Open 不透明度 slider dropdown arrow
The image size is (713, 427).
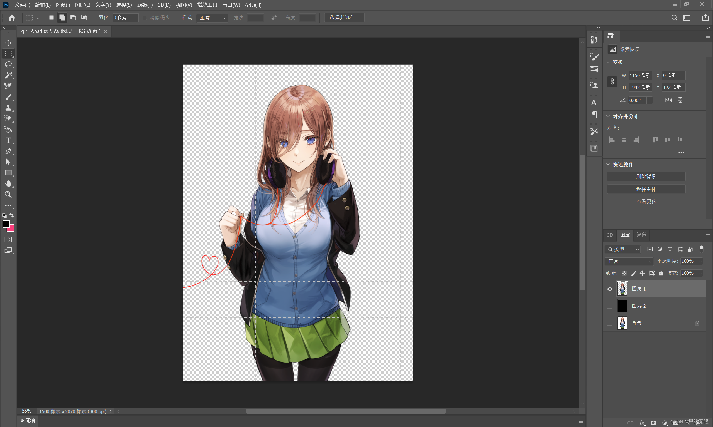pos(700,261)
